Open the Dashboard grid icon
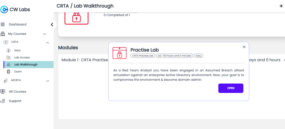The height and width of the screenshot is (129, 285). pyautogui.click(x=3, y=24)
